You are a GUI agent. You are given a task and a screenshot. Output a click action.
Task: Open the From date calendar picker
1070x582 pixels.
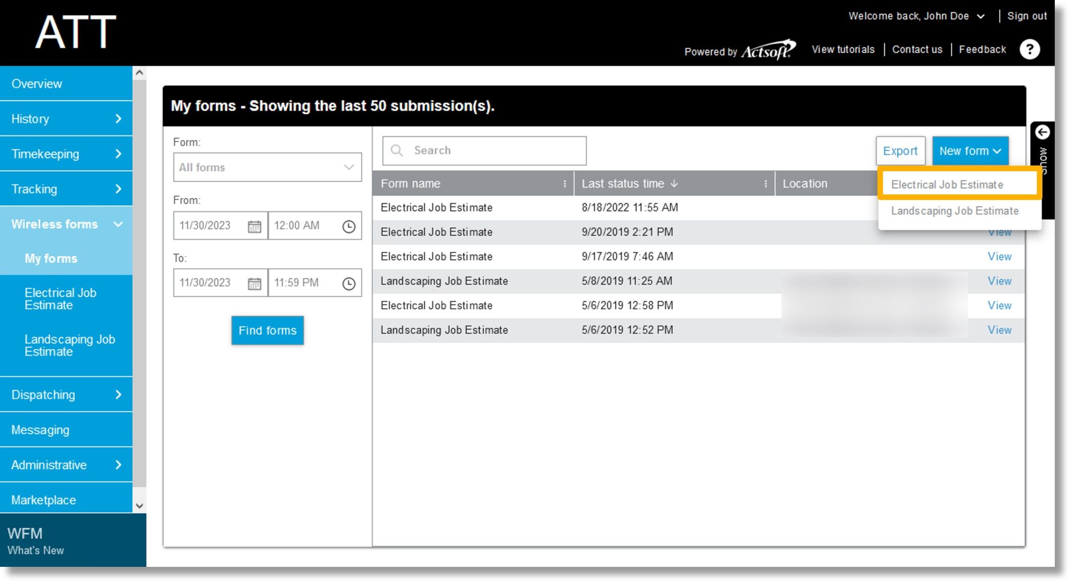pyautogui.click(x=254, y=225)
